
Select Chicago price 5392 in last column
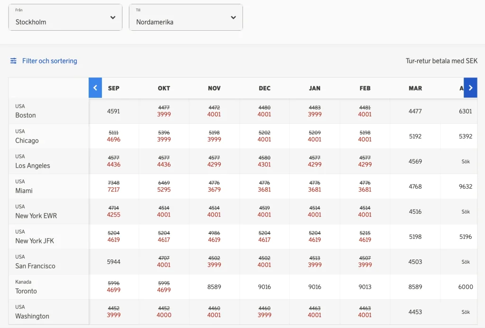tap(466, 137)
